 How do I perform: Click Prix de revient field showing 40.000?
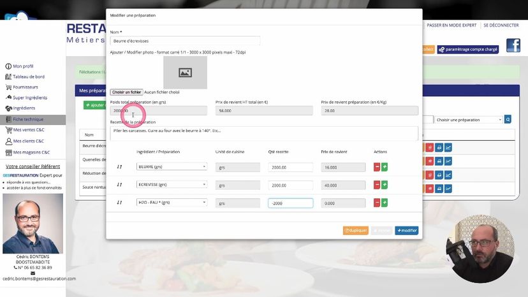pyautogui.click(x=343, y=185)
